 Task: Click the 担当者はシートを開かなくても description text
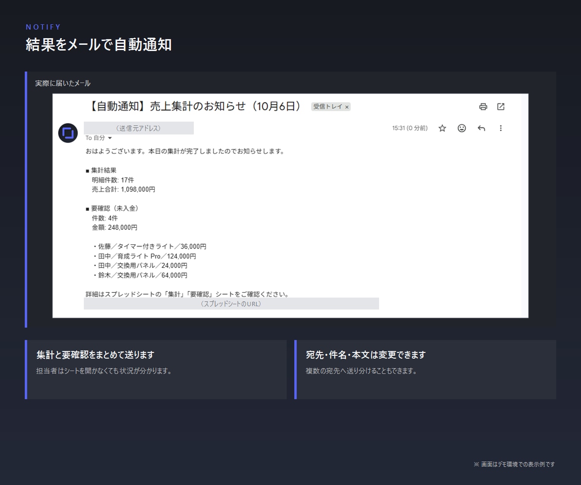104,371
